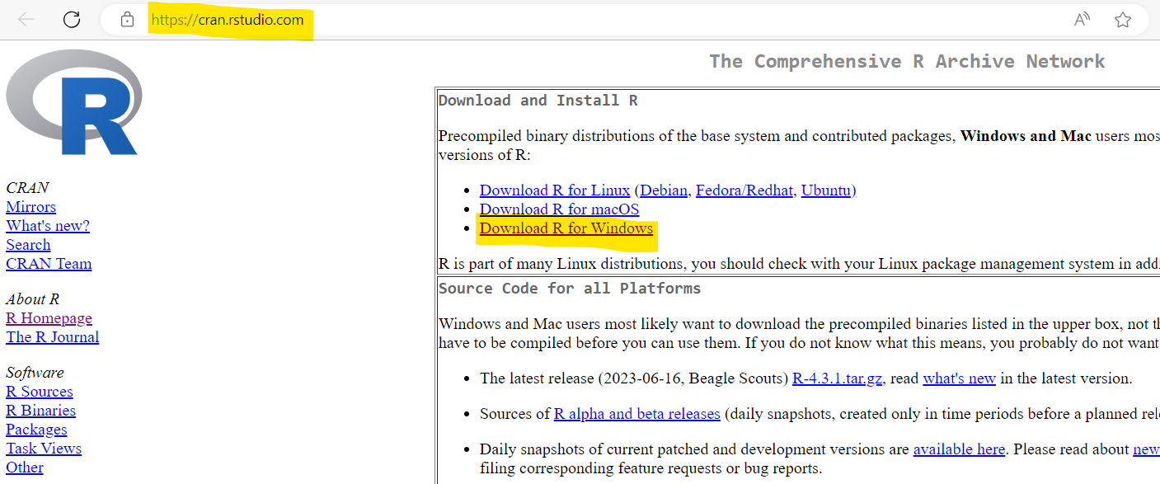Viewport: 1160px width, 484px height.
Task: Click The Comprehensive R Archive Network title
Action: click(907, 61)
